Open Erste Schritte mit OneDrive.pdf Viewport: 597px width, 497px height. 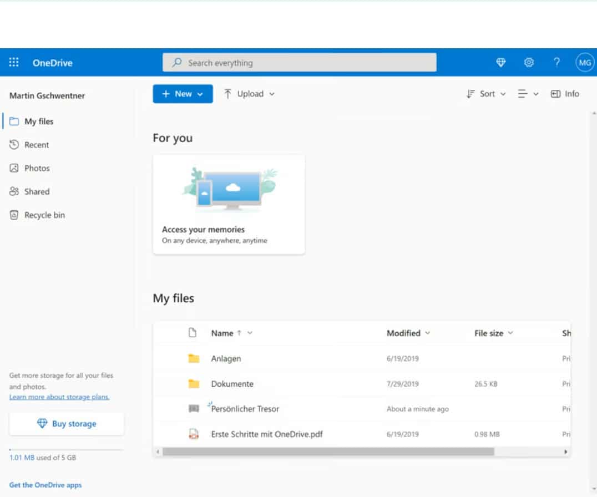coord(267,434)
